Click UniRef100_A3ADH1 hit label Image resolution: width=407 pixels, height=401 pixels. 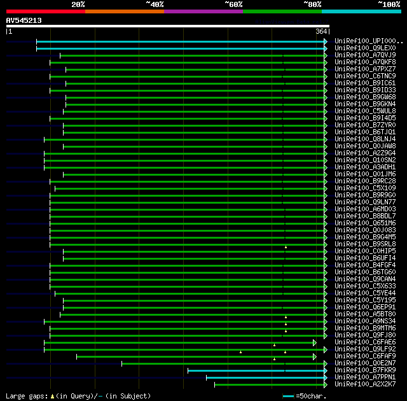[x=365, y=167]
